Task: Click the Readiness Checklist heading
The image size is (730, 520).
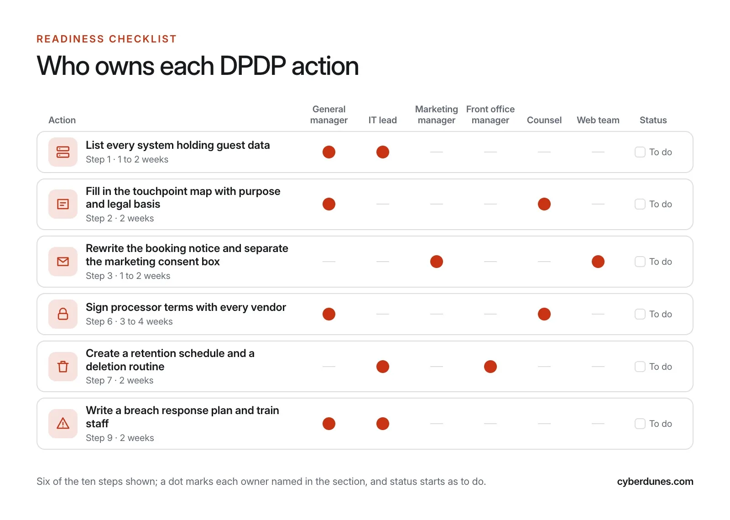Action: (107, 39)
